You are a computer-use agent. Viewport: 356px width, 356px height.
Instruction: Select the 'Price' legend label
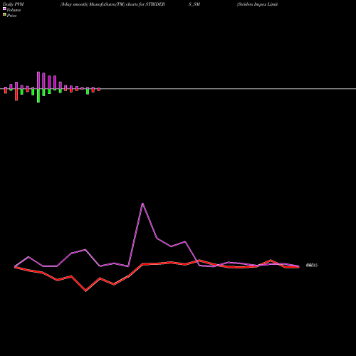(11, 16)
